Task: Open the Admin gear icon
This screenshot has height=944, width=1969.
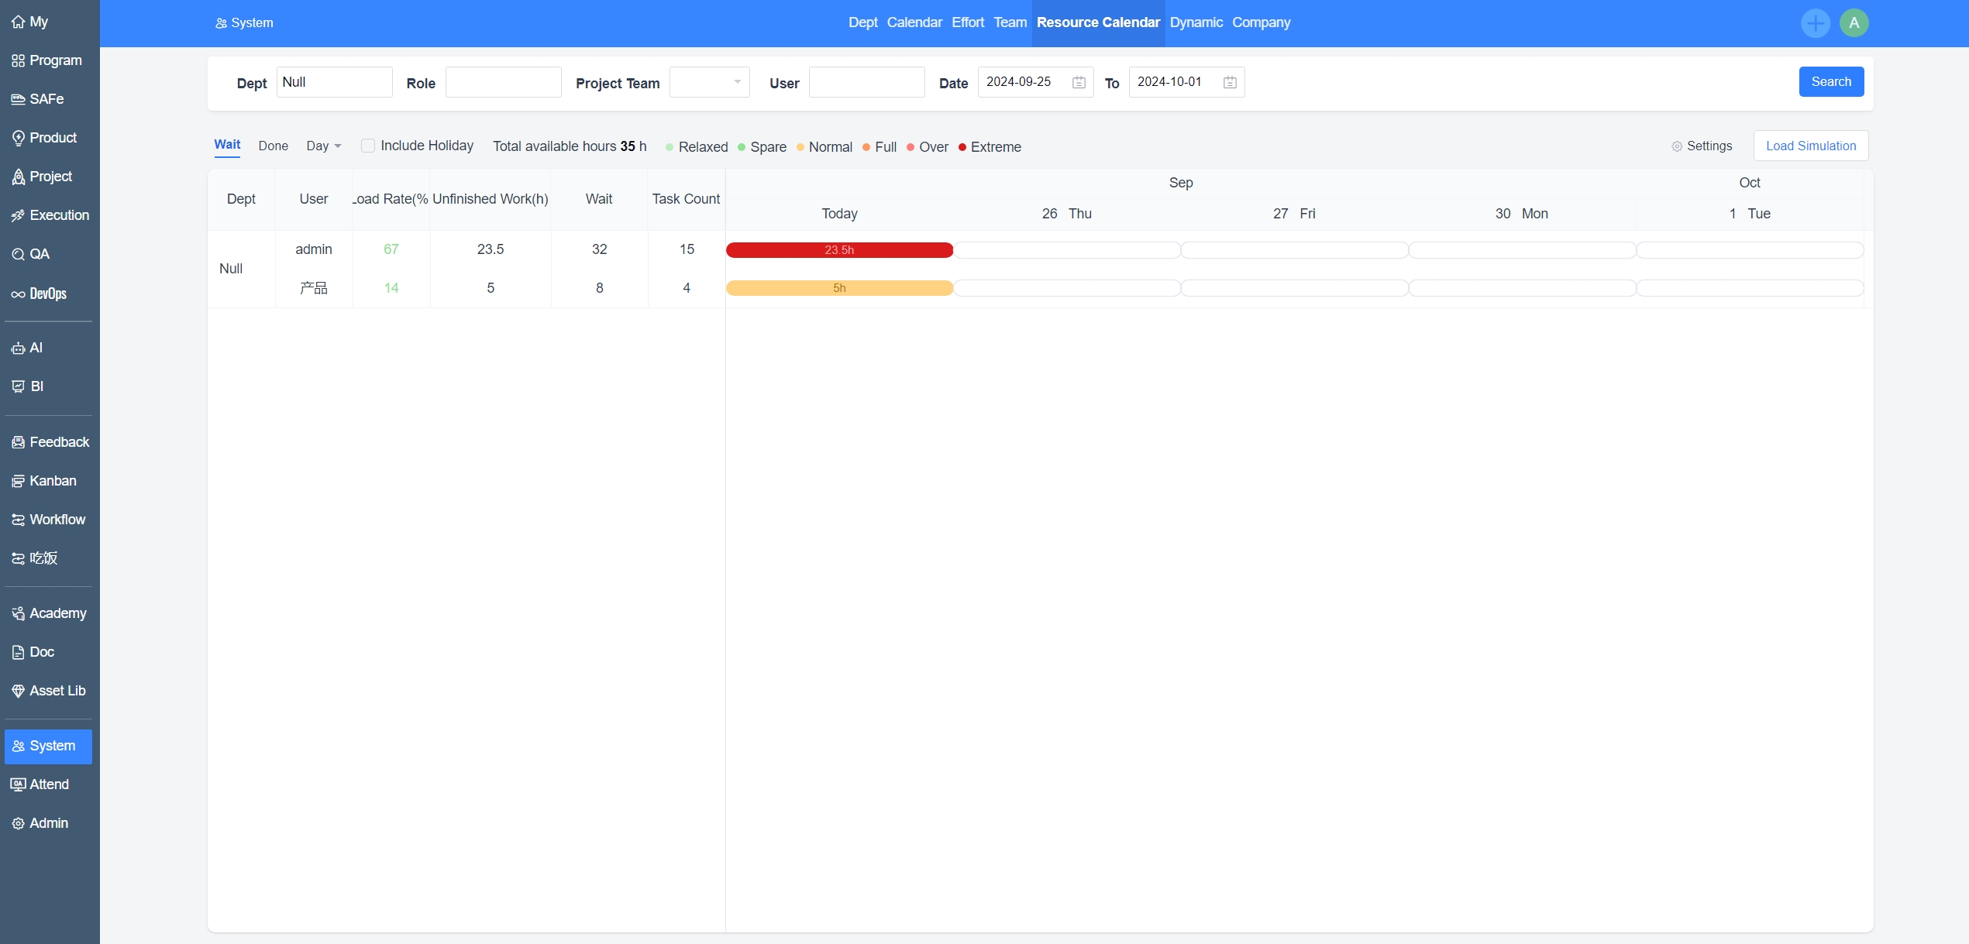Action: [x=18, y=823]
